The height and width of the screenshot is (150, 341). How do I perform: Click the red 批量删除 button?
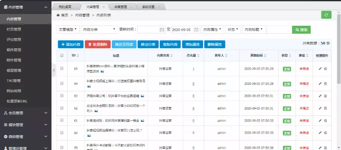click(98, 45)
